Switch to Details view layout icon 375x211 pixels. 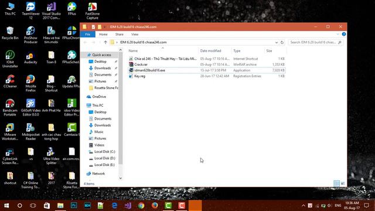[336, 183]
